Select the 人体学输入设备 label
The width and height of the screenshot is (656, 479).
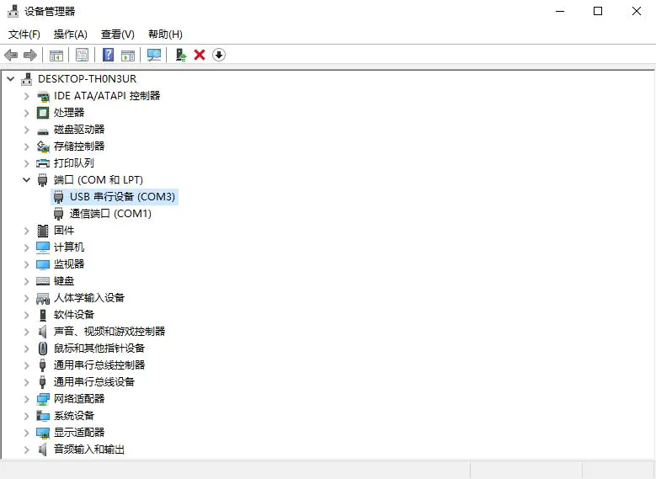click(89, 298)
